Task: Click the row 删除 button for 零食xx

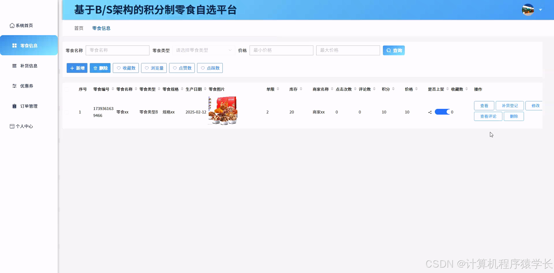Action: 514,116
